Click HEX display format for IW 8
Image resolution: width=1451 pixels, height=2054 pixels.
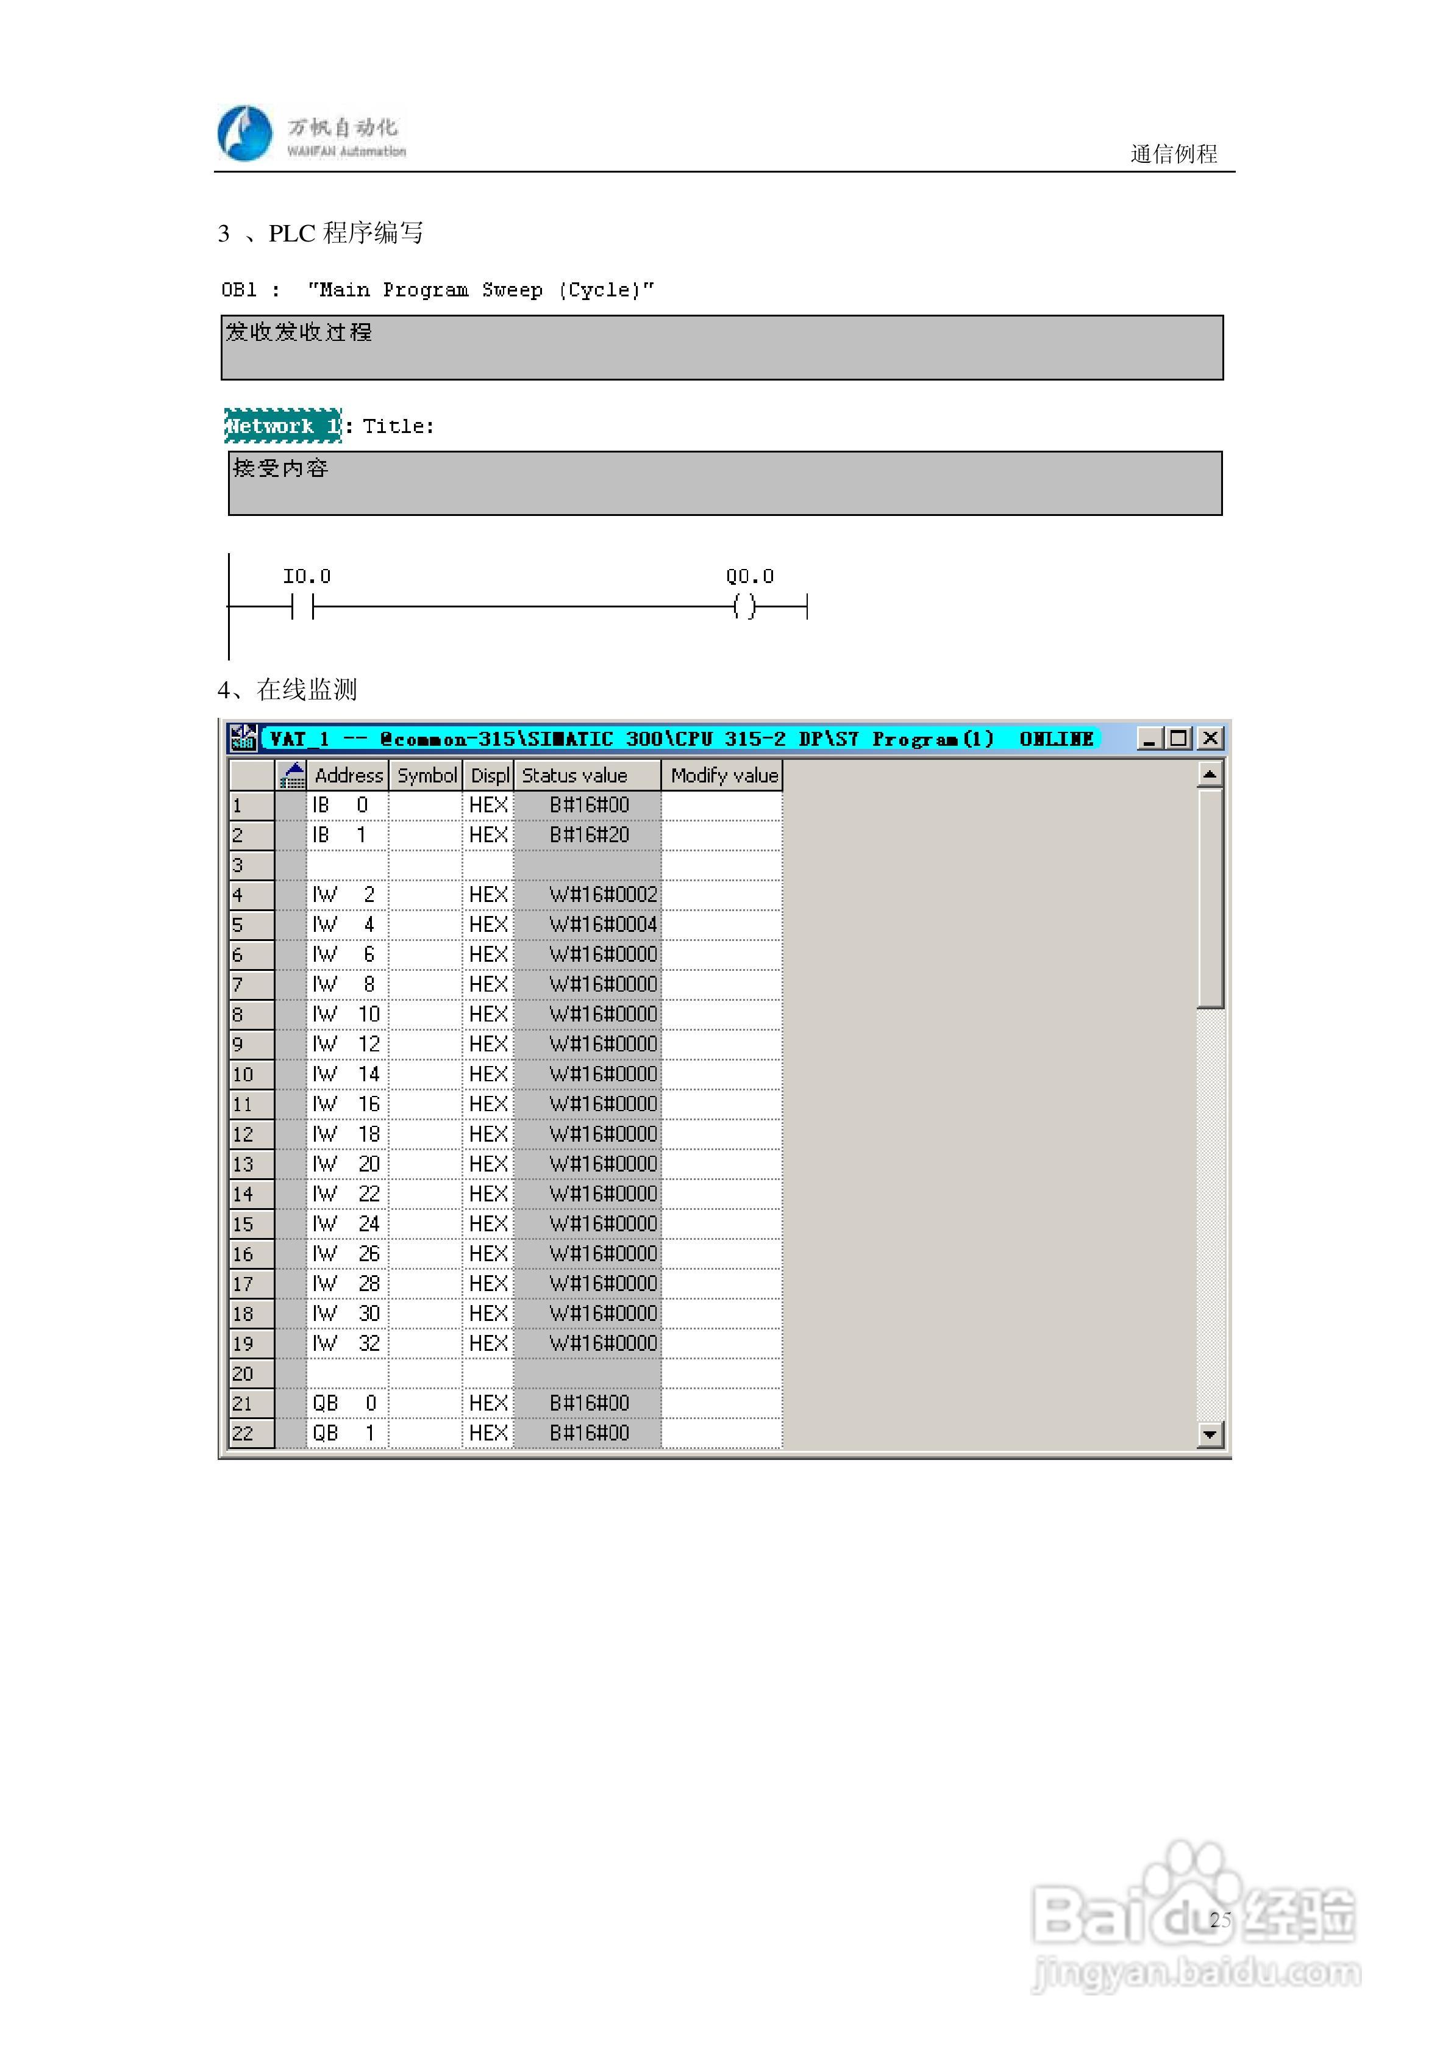488,985
